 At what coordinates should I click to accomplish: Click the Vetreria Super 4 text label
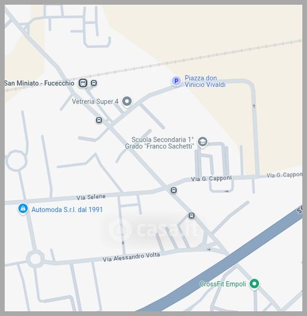coord(95,102)
